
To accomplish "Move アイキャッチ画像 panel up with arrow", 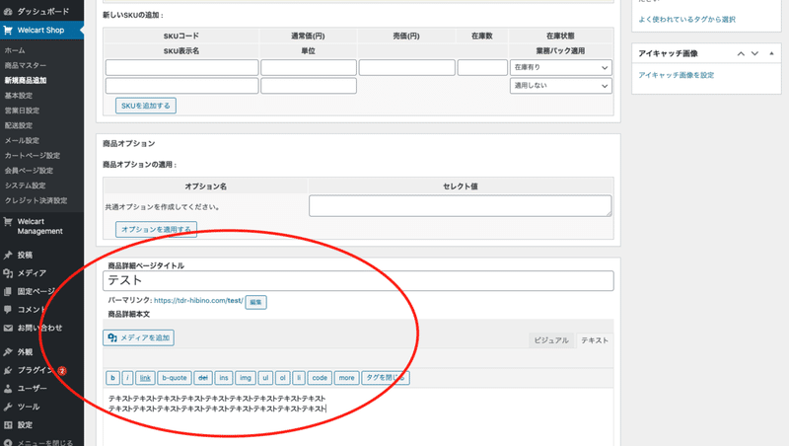I will (x=741, y=53).
